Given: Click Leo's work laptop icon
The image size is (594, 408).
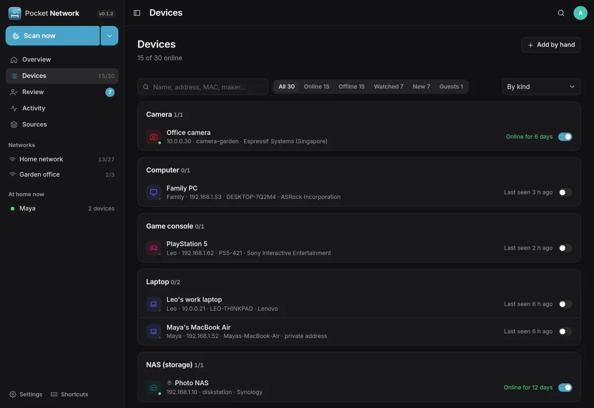Looking at the screenshot, I should coord(153,304).
